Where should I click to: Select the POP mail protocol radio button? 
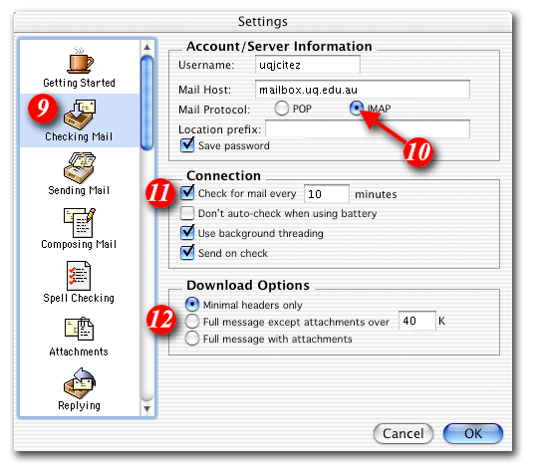pos(282,109)
